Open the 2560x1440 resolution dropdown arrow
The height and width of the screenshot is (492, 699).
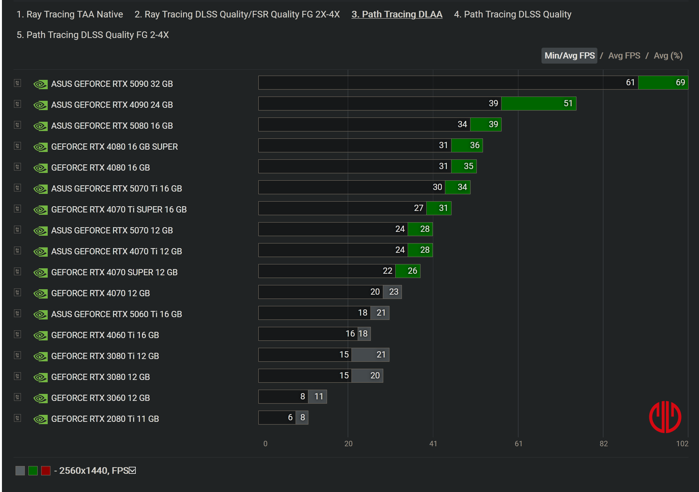coord(132,470)
